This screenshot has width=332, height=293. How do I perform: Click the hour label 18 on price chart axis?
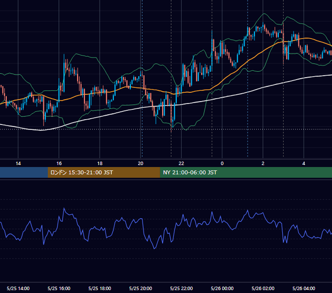(100, 163)
